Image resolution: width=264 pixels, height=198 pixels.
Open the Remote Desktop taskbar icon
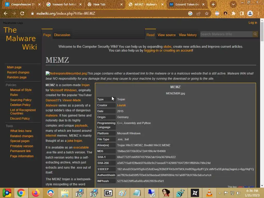(x=152, y=193)
